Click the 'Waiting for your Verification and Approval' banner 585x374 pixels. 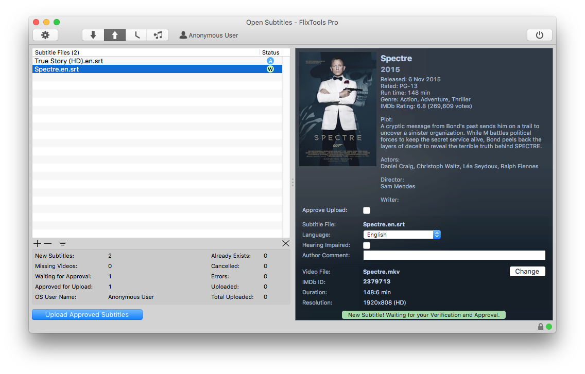[x=424, y=315]
